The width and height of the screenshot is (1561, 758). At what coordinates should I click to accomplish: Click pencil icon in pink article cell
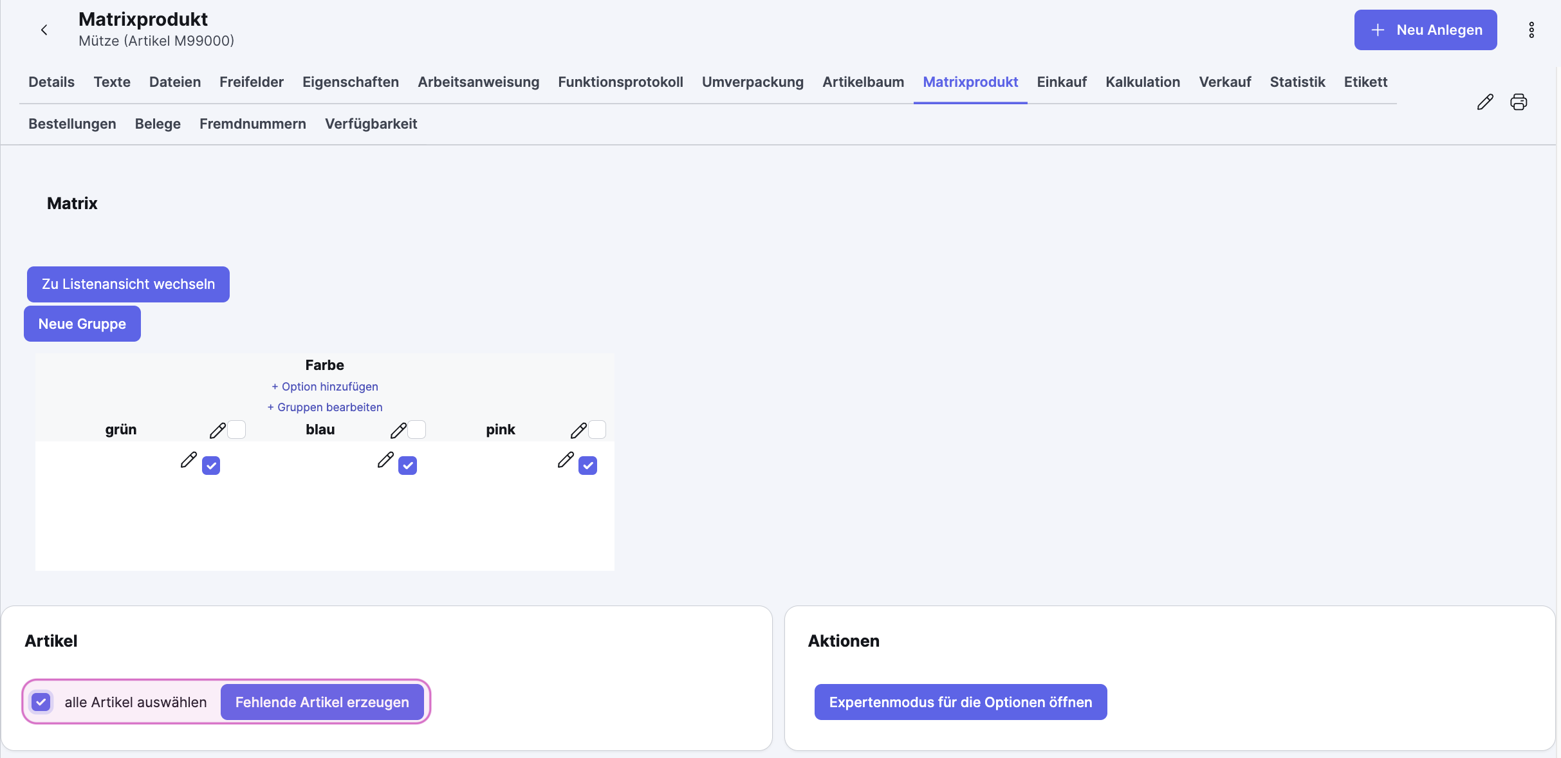566,459
